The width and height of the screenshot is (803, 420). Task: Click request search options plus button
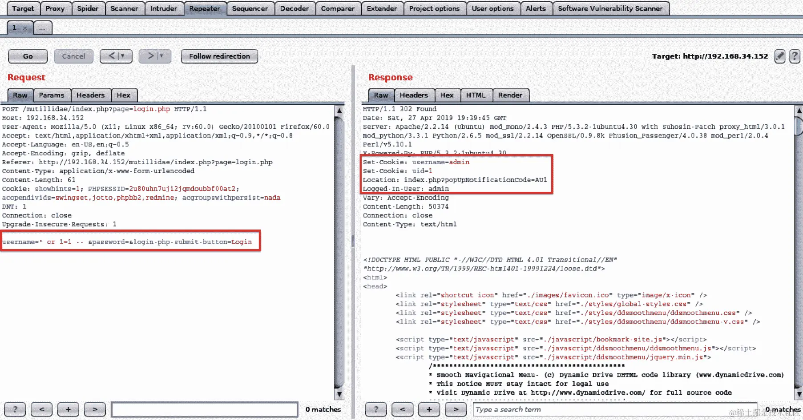point(69,409)
